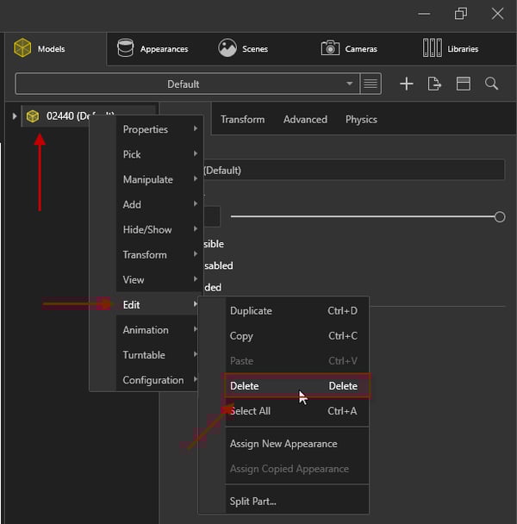Viewport: 517px width, 524px height.
Task: Choose Copy from the Edit submenu
Action: (297, 336)
